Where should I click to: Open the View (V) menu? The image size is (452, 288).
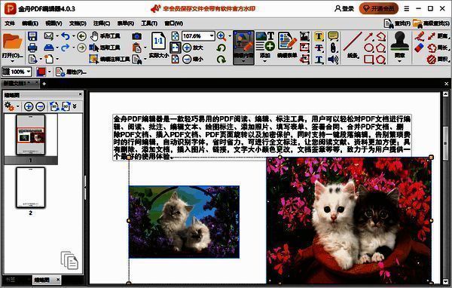click(53, 23)
